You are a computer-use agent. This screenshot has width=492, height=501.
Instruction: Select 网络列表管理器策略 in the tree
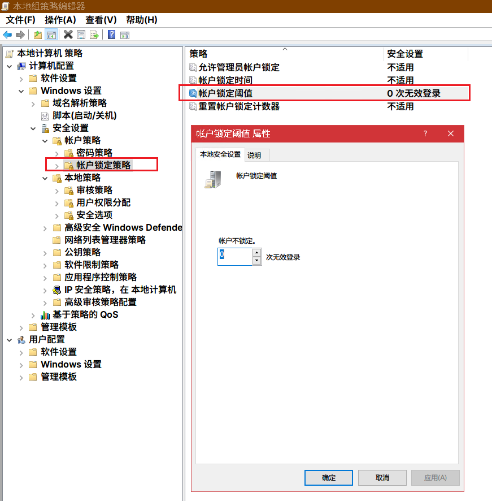(105, 240)
